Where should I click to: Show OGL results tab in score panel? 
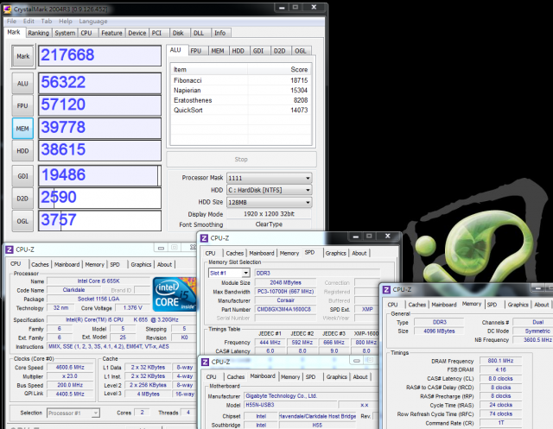point(301,51)
